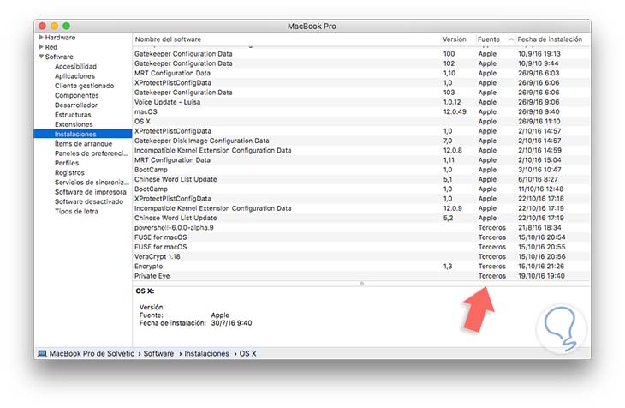Screen dimensions: 625x408
Task: Open Servicios de sincronización in sidebar
Action: [x=92, y=182]
